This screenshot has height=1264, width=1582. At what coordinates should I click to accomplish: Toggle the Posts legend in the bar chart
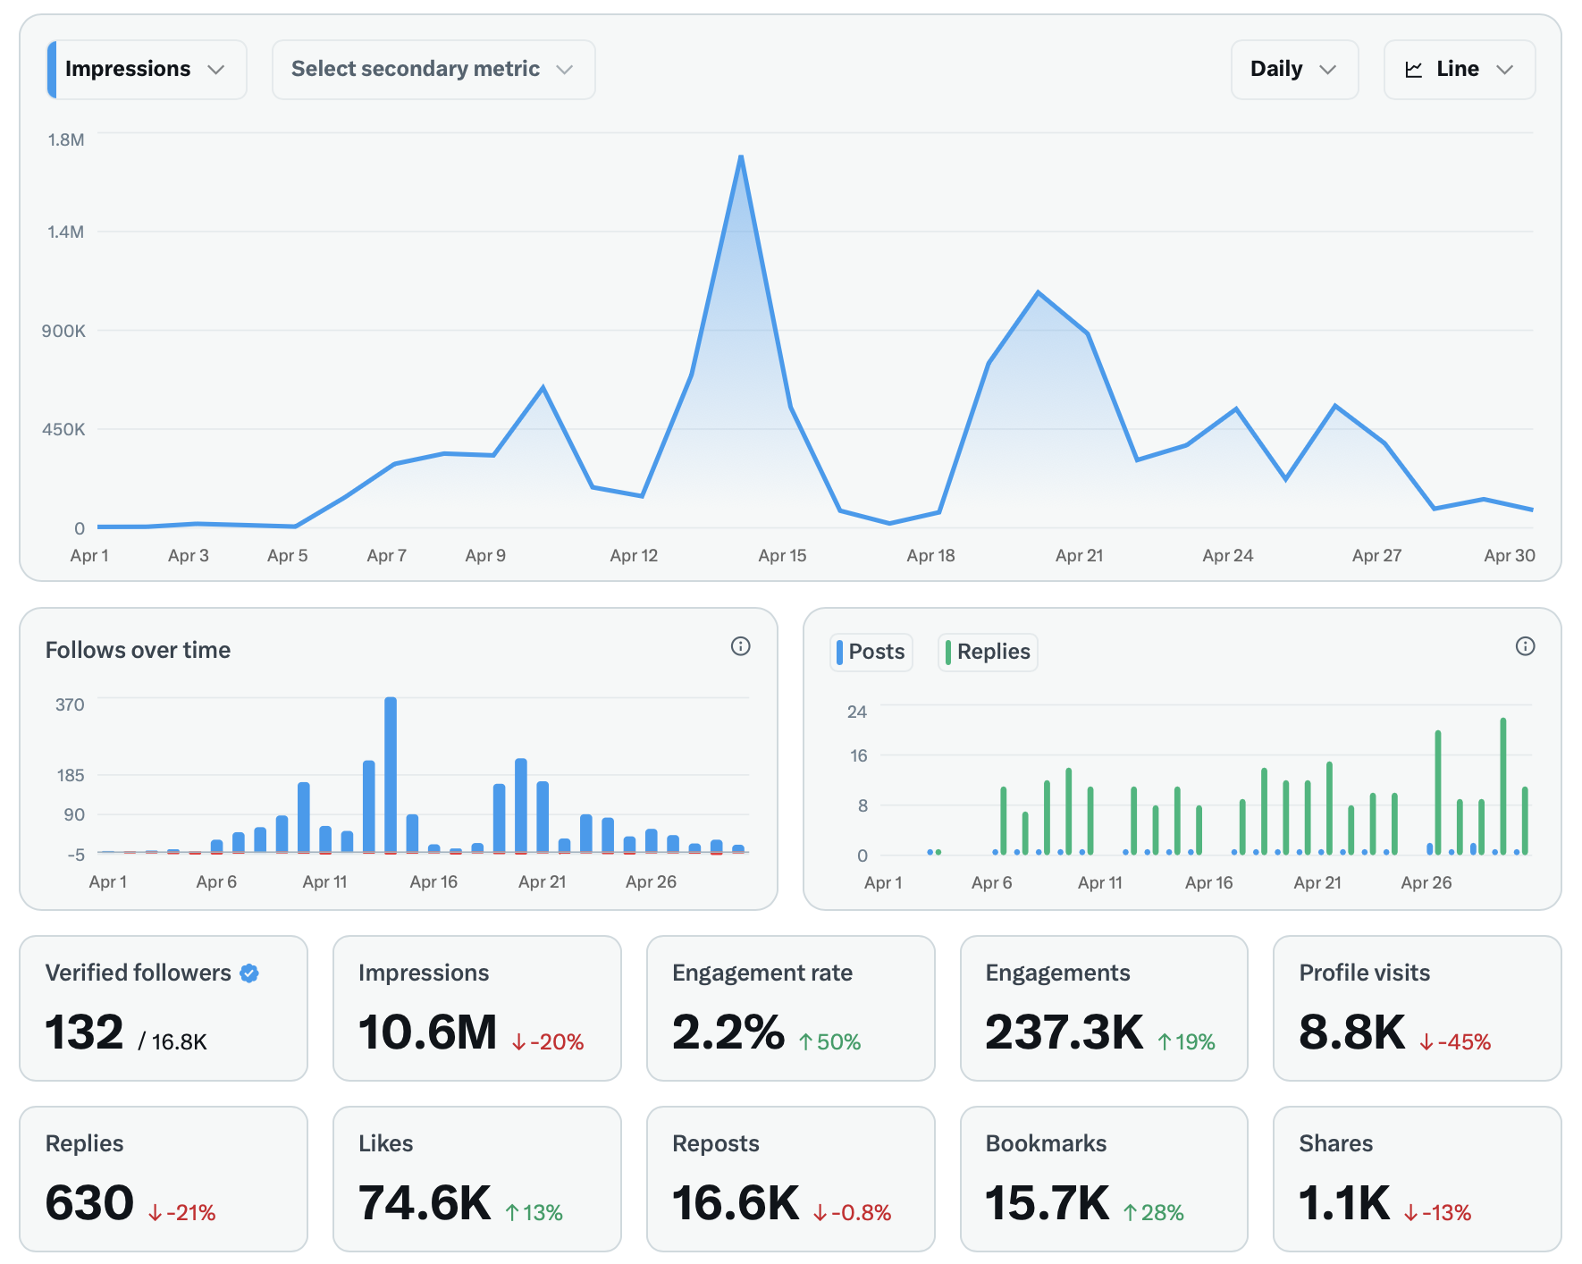[871, 652]
